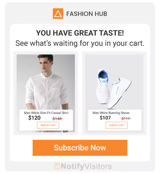This screenshot has width=160, height=174.
Task: Open the man in white shirt photo
Action: pyautogui.click(x=46, y=82)
